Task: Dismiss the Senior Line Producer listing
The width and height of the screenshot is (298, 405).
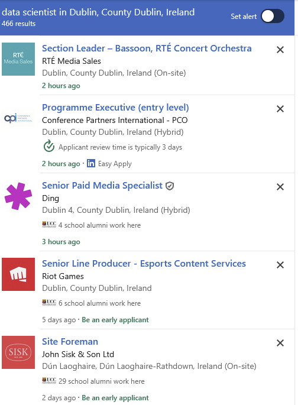Action: pyautogui.click(x=280, y=265)
